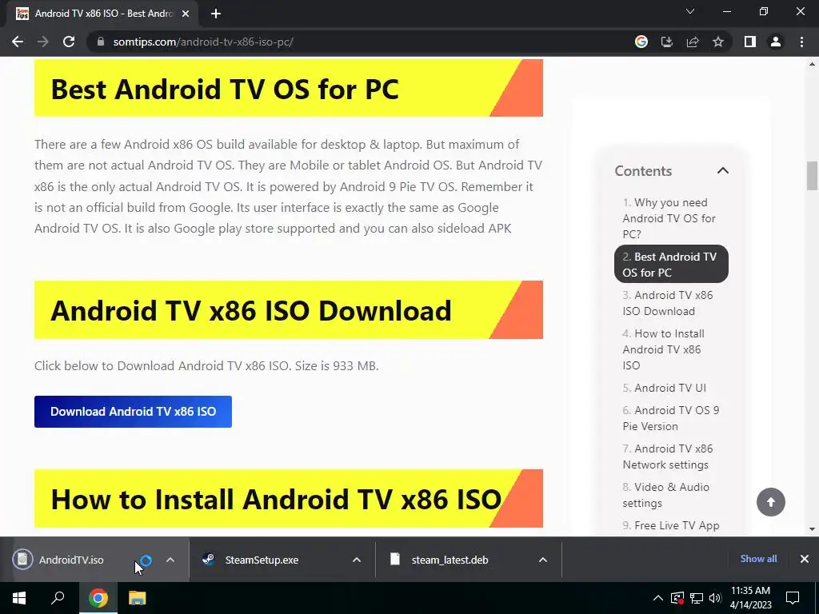Open How to Install Android TV x86 ISO link
The height and width of the screenshot is (614, 819).
663,349
